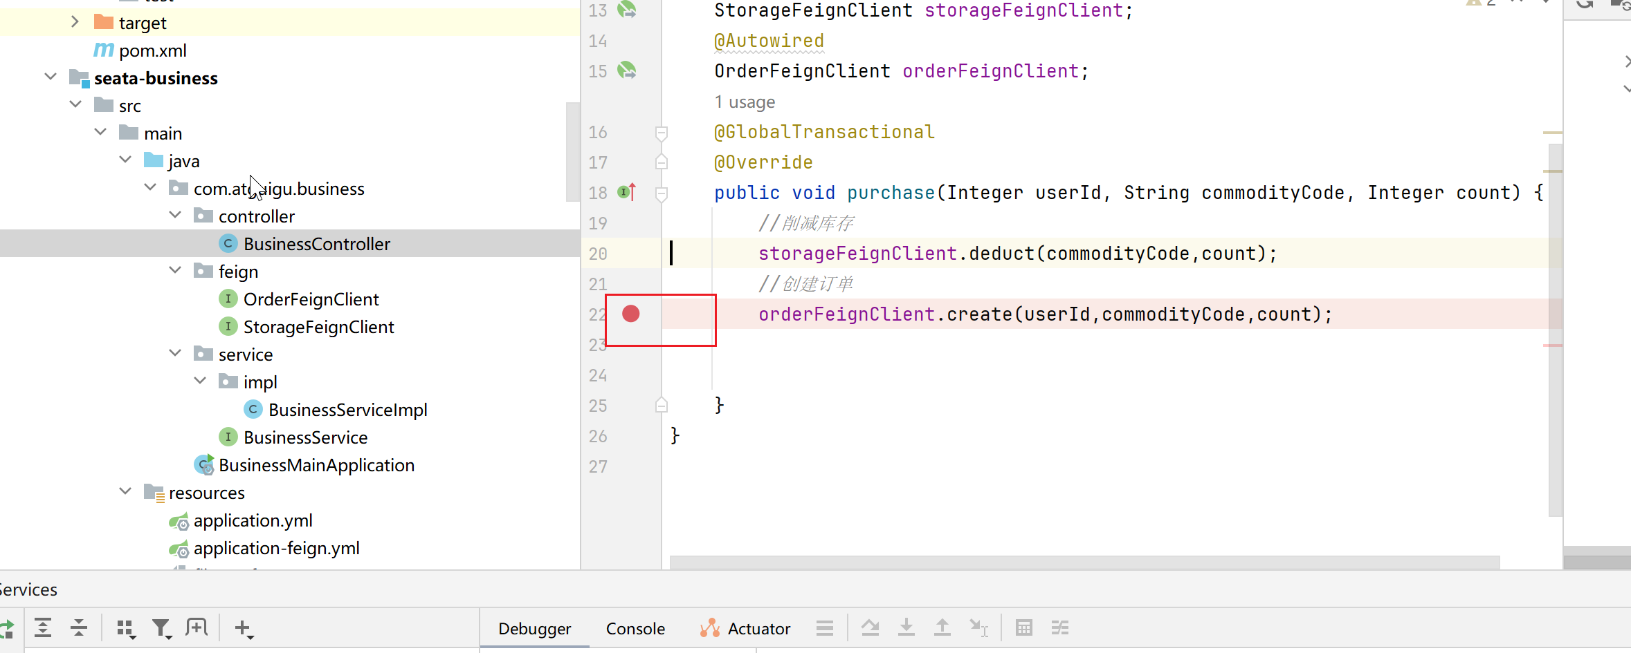Fold the purchase method at line 18

pyautogui.click(x=662, y=193)
